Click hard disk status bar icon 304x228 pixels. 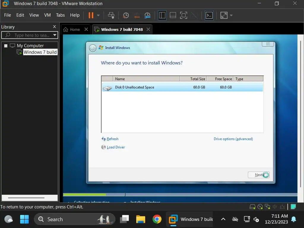click(252, 207)
